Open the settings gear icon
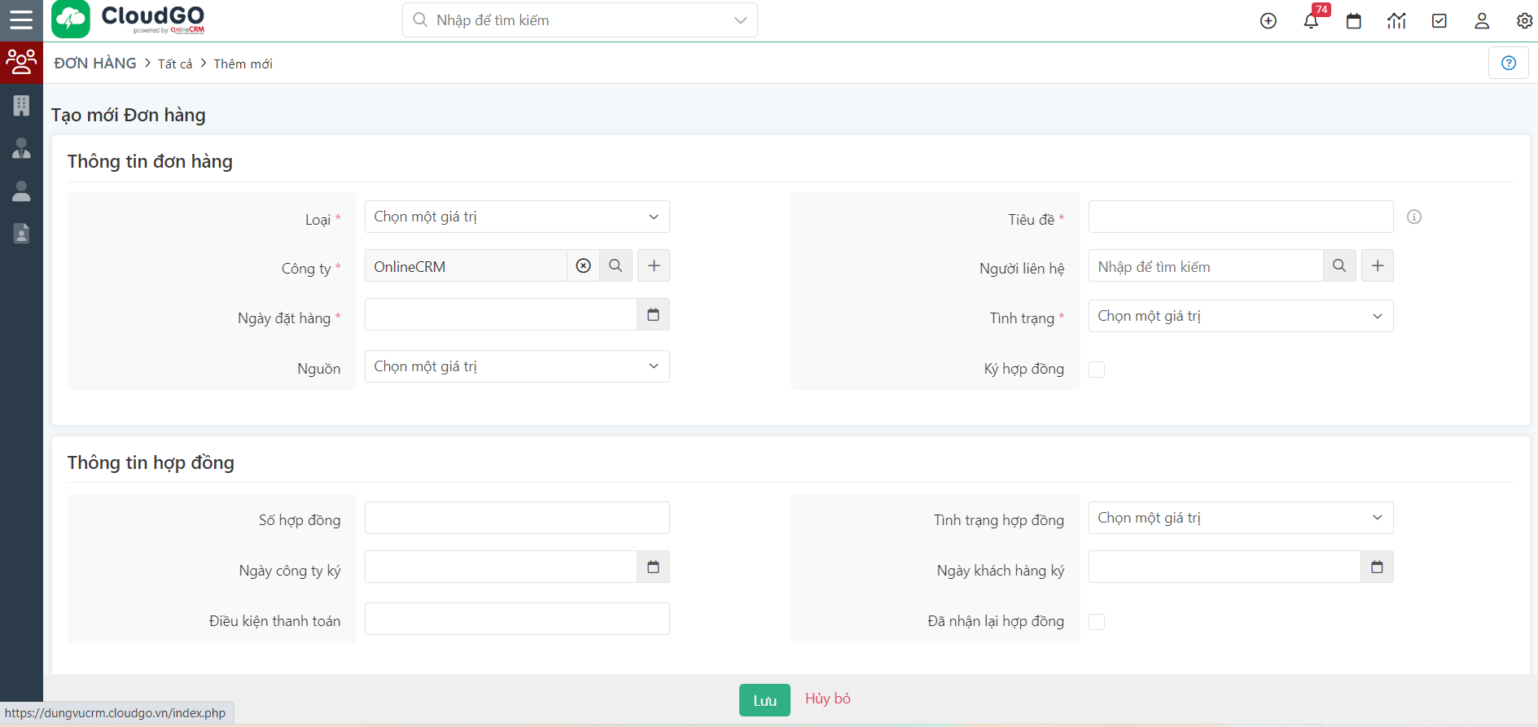This screenshot has width=1538, height=727. 1524,21
